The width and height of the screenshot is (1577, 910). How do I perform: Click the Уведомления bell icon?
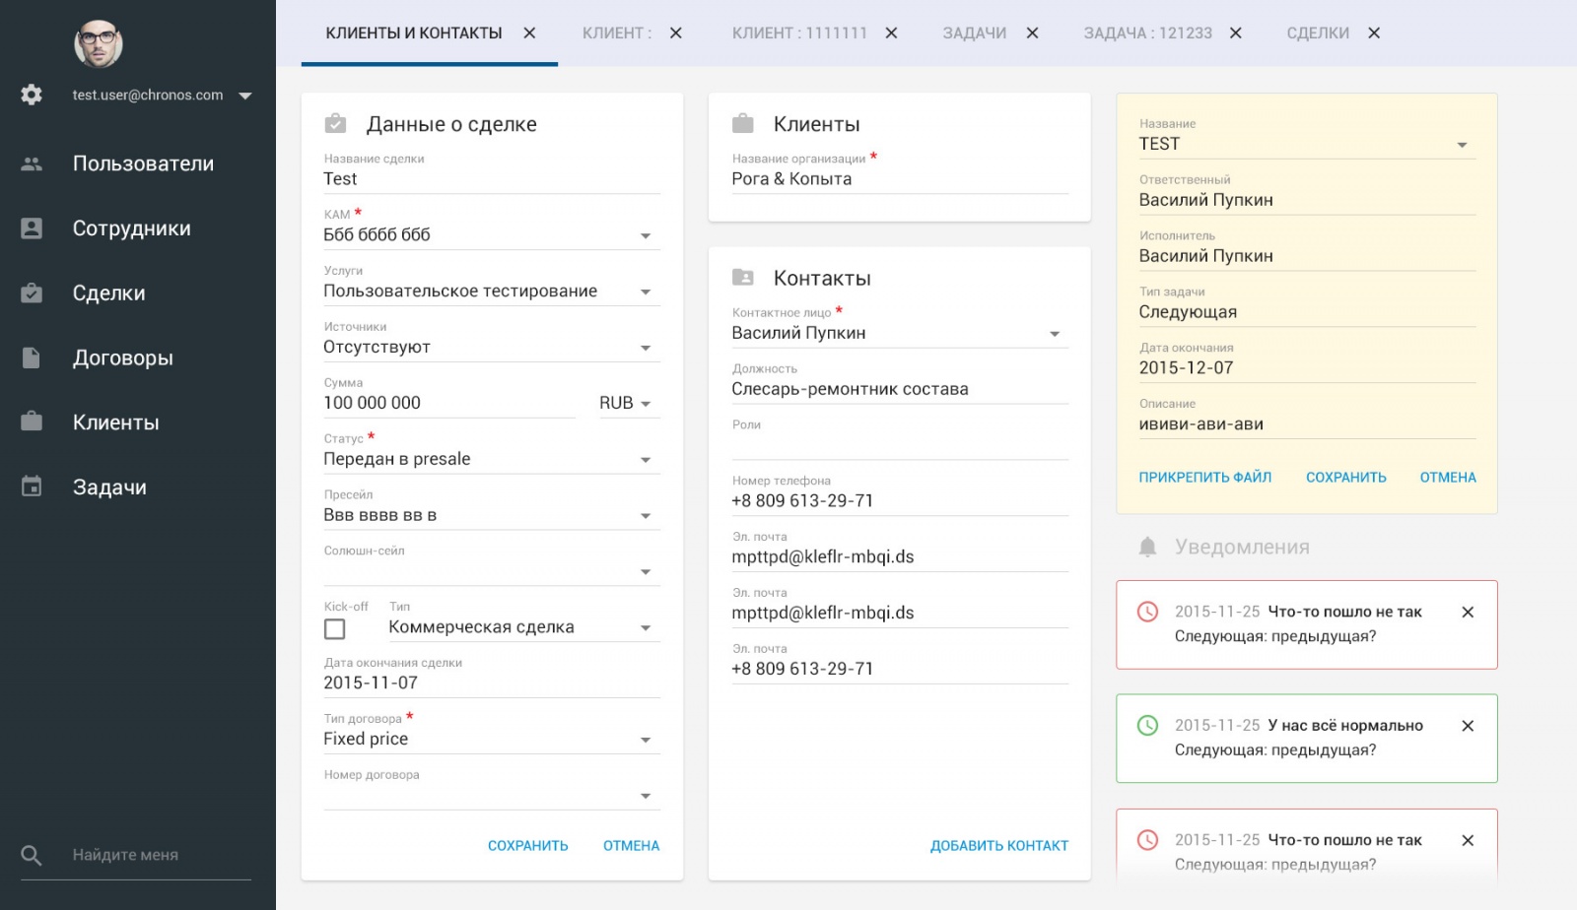point(1147,548)
